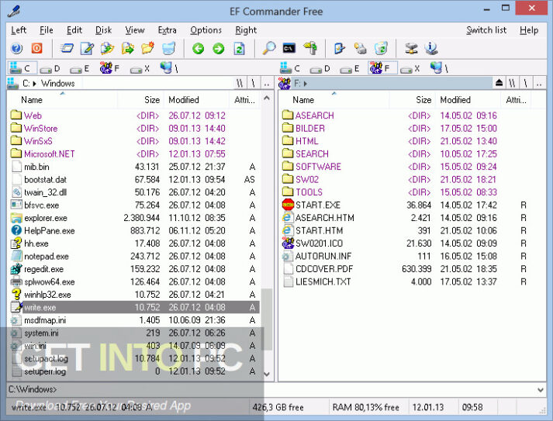Open the Options menu
The width and height of the screenshot is (553, 421).
click(206, 30)
